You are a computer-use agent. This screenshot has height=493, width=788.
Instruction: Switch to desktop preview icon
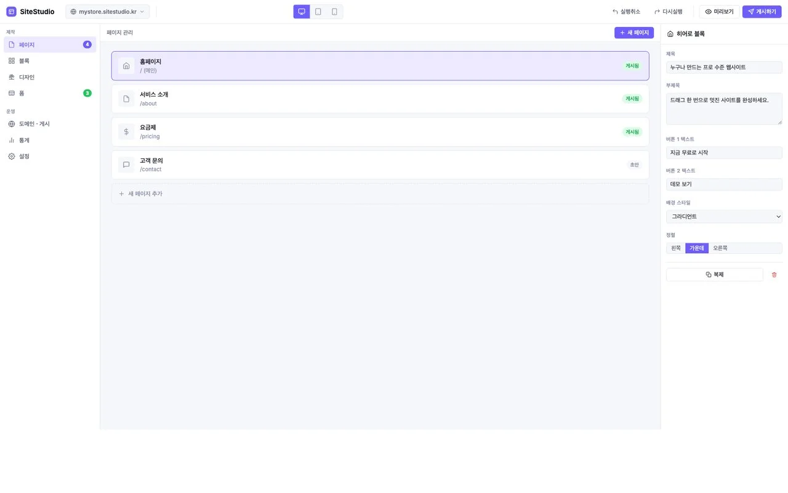pos(302,12)
